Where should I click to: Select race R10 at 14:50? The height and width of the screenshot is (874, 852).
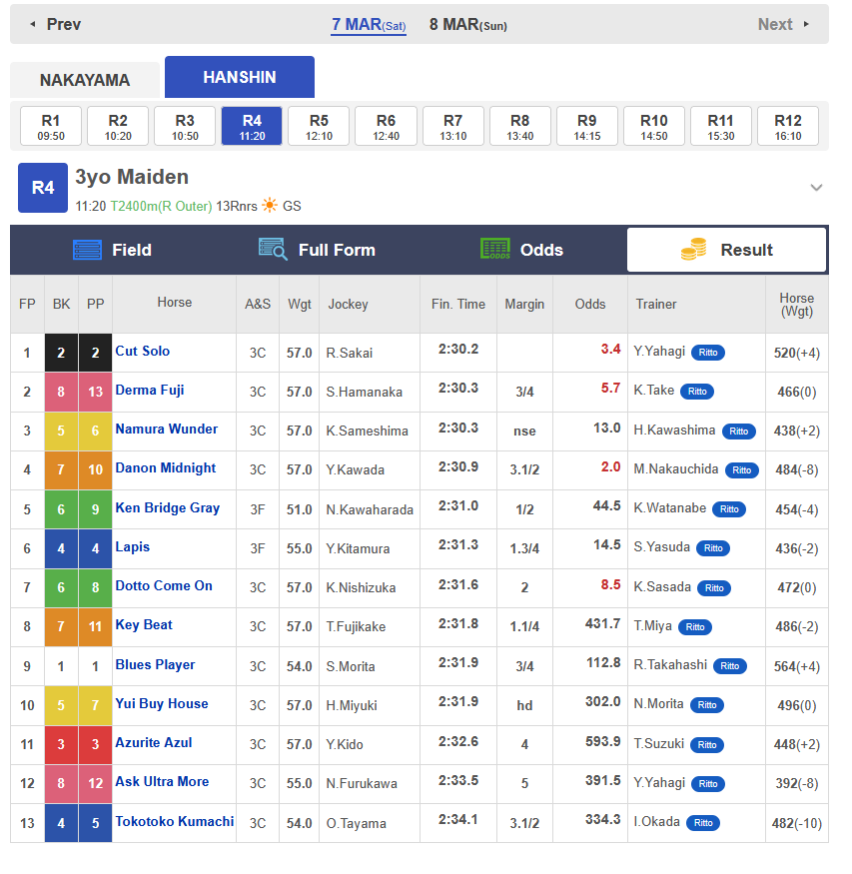point(654,126)
